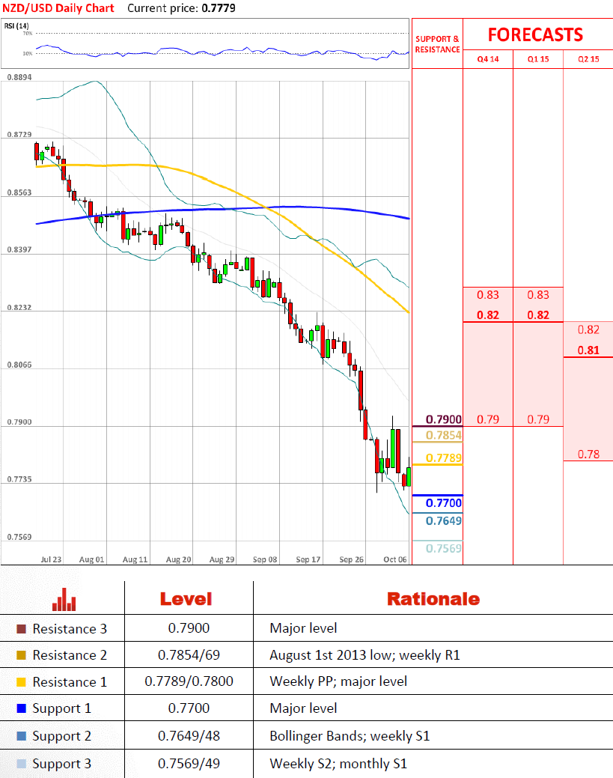
Task: Click level cell 0.7649/48
Action: click(x=189, y=736)
